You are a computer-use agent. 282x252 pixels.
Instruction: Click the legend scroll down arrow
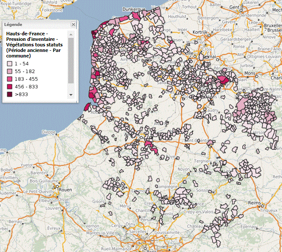(x=71, y=94)
